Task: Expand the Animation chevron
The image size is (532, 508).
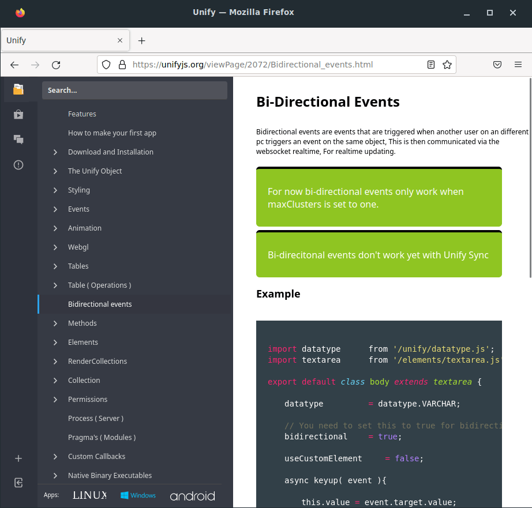Action: pyautogui.click(x=55, y=228)
